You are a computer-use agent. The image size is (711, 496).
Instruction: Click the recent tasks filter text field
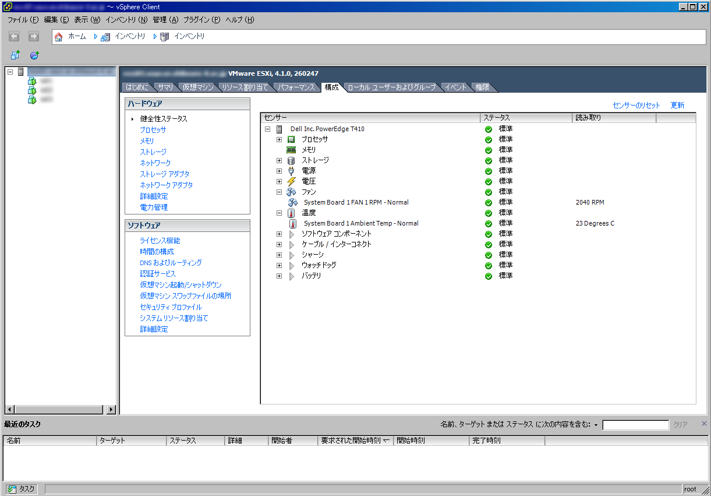tap(635, 425)
